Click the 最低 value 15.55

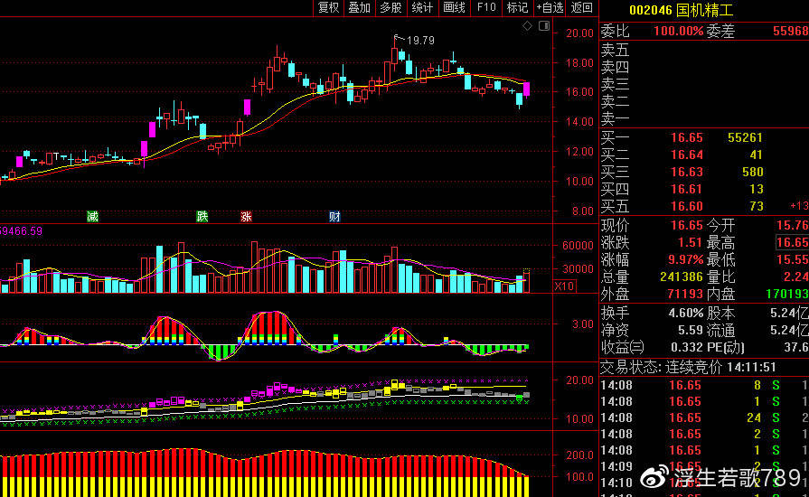coord(793,259)
